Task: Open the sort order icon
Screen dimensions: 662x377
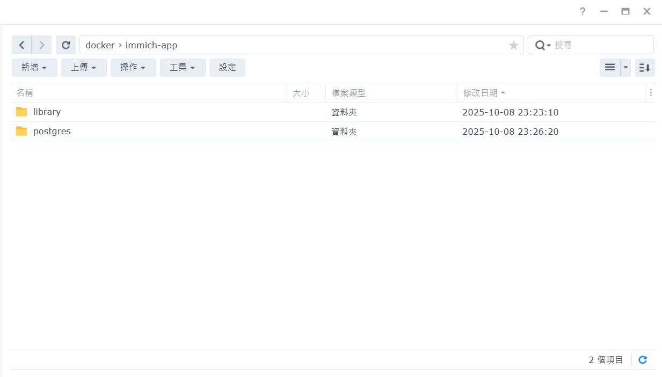Action: 645,68
